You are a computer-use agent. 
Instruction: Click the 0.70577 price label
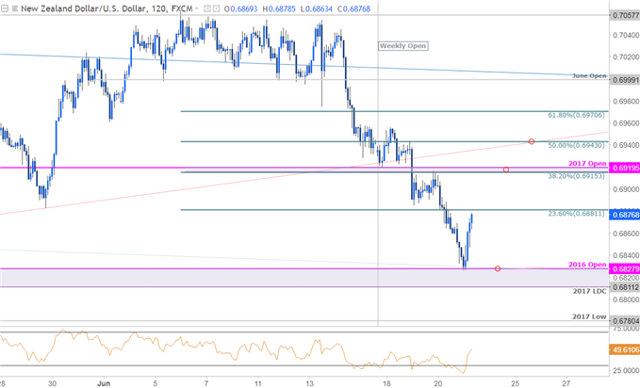[x=625, y=15]
